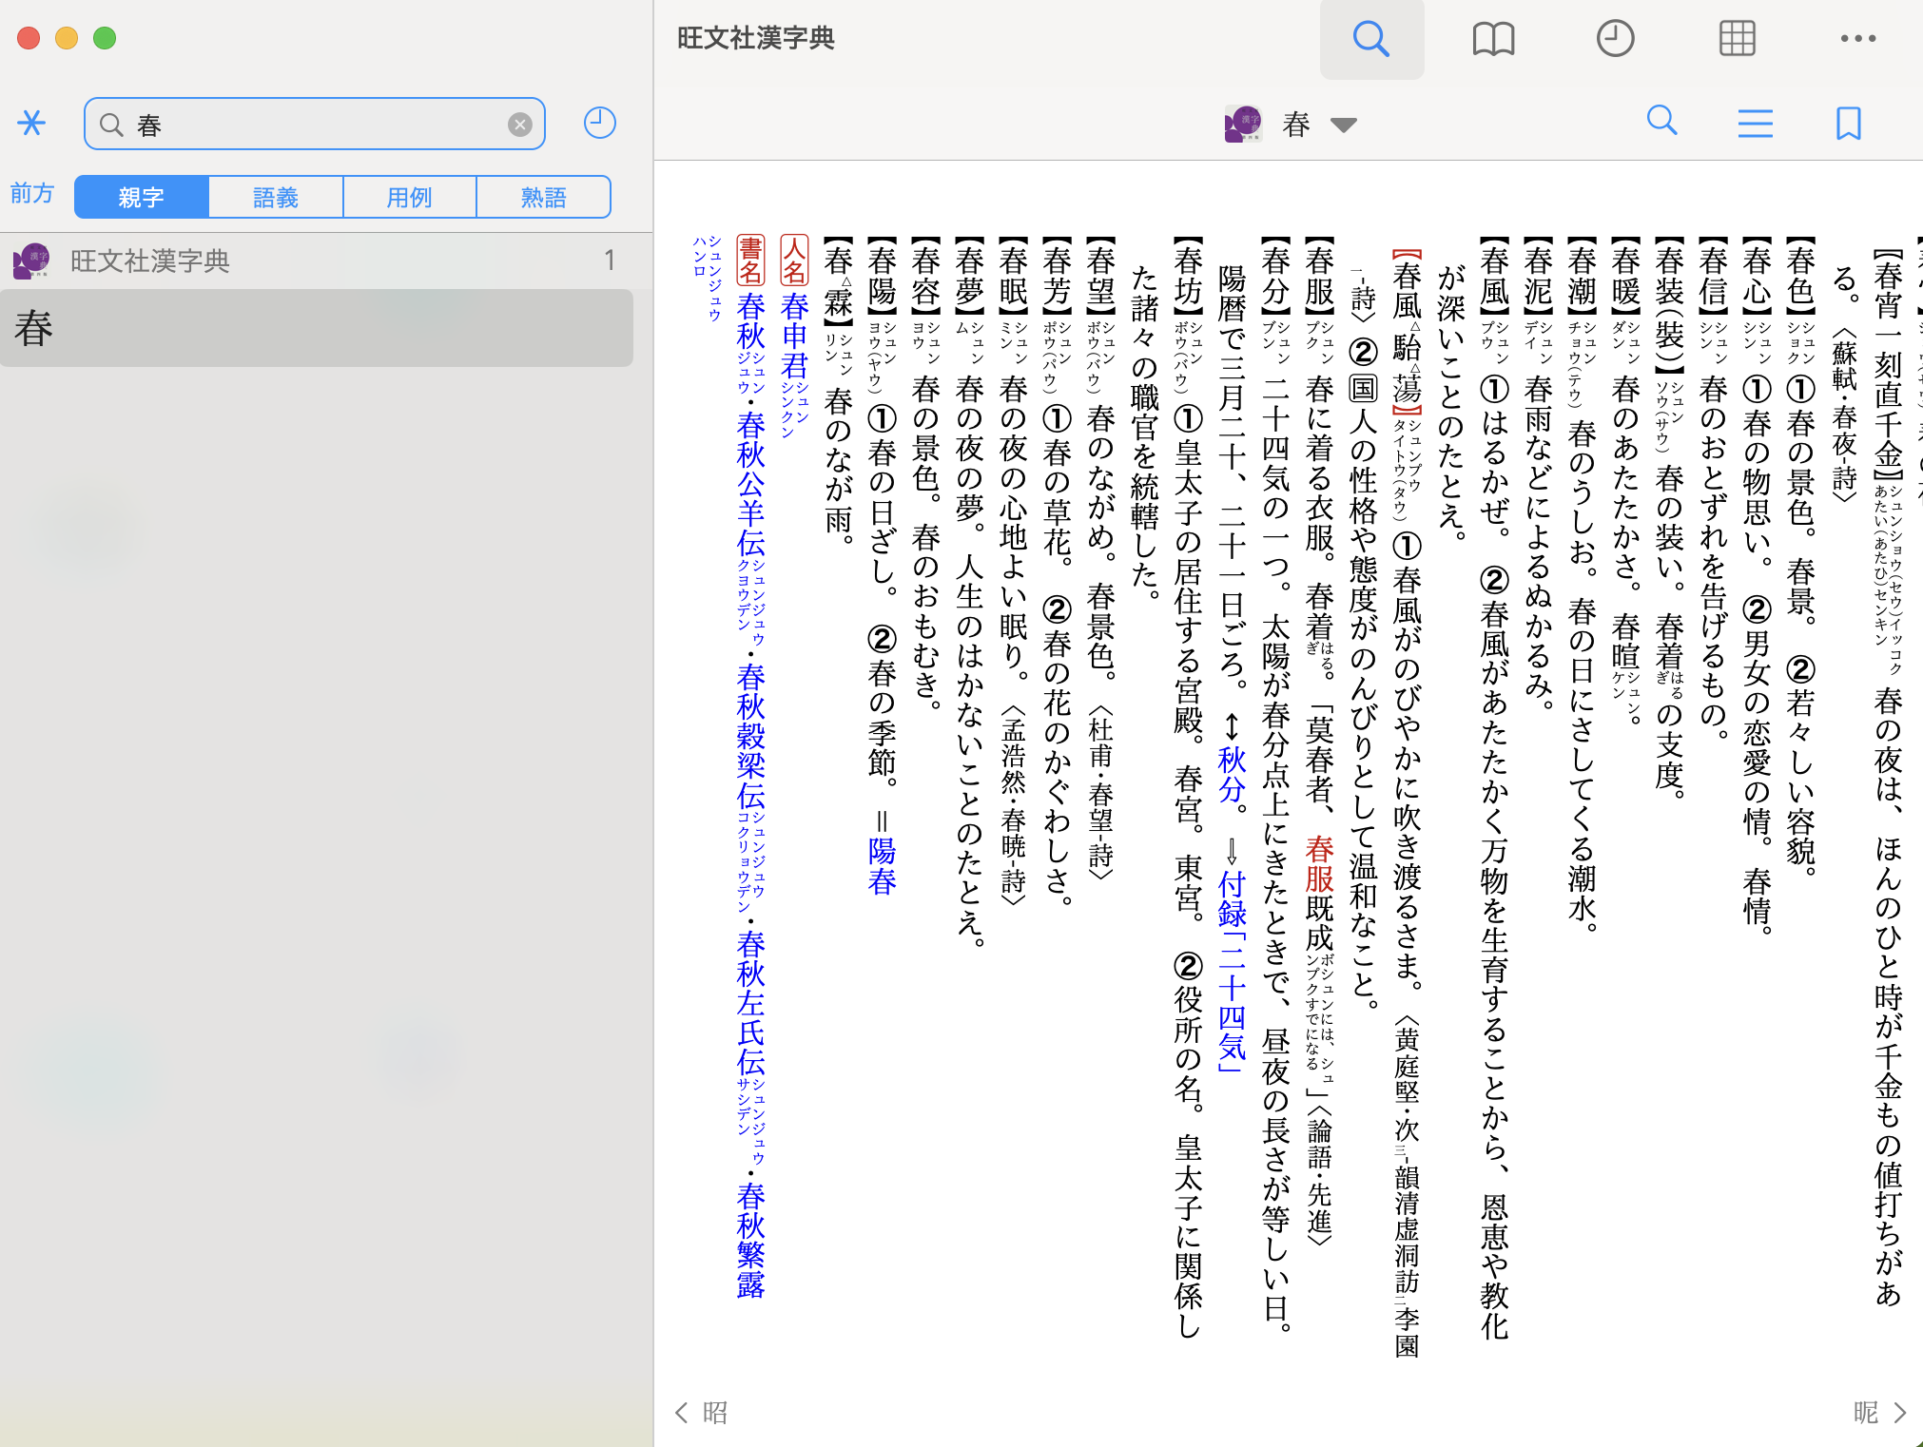This screenshot has height=1447, width=1923.
Task: Go to previous entry 昭
Action: [702, 1413]
